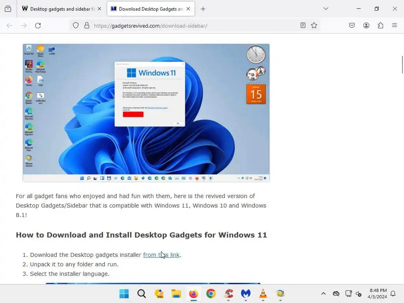Open the muted volume tray icon
The width and height of the screenshot is (404, 303).
click(359, 294)
